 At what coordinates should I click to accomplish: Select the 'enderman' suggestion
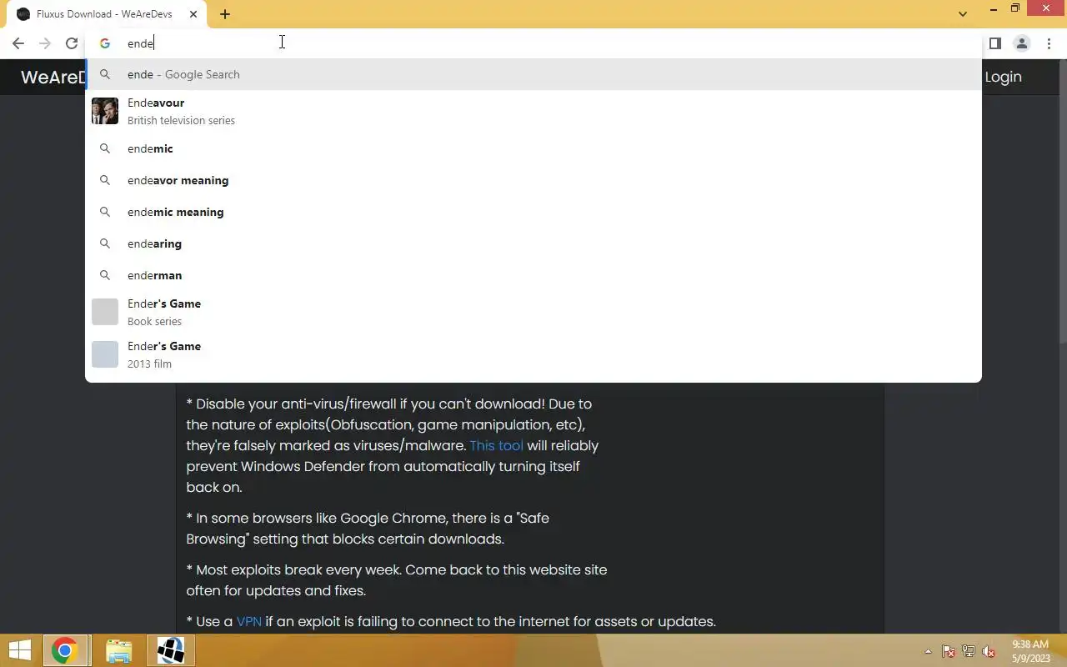tap(533, 275)
